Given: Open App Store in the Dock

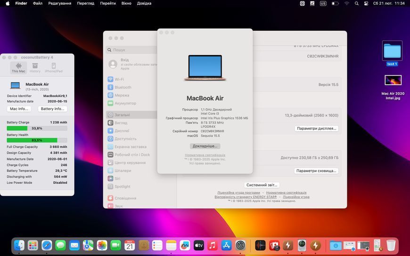Looking at the screenshot, I should pos(226,245).
